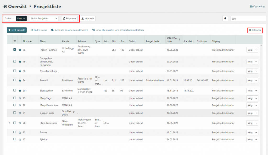Unfavorite the star for Frøken Hansnen
268x155 pixels.
[x=20, y=50]
